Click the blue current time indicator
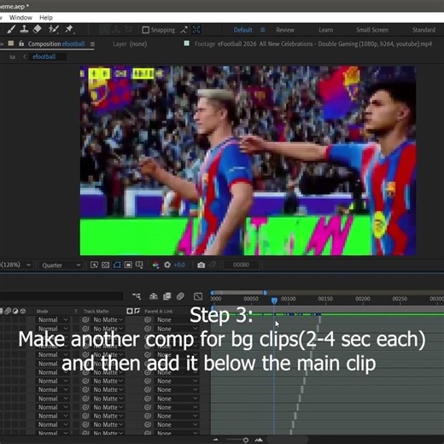Screen dimensions: 444x444 coord(274,301)
